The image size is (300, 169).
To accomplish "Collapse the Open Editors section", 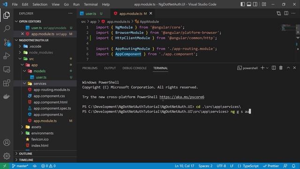I will point(16,21).
